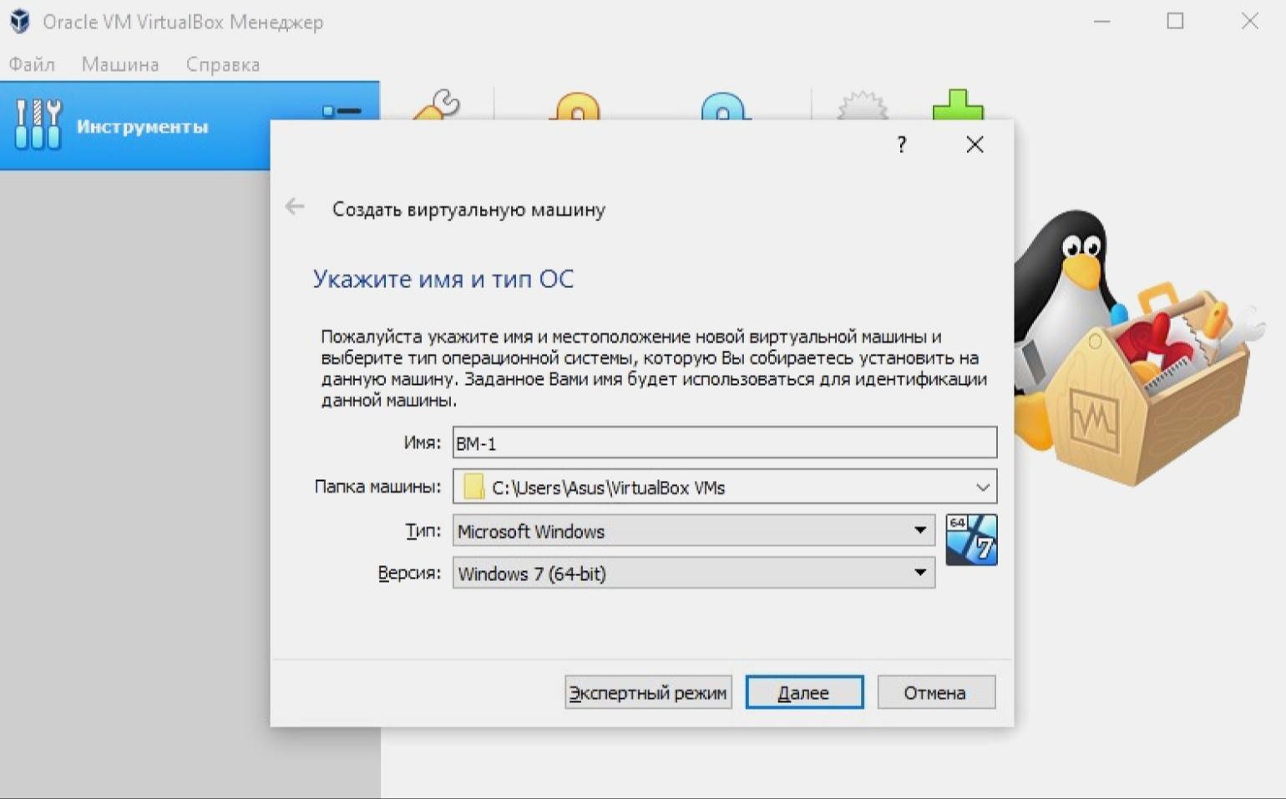1286x799 pixels.
Task: Minimize the VirtualBox Manager window
Action: pos(1102,22)
